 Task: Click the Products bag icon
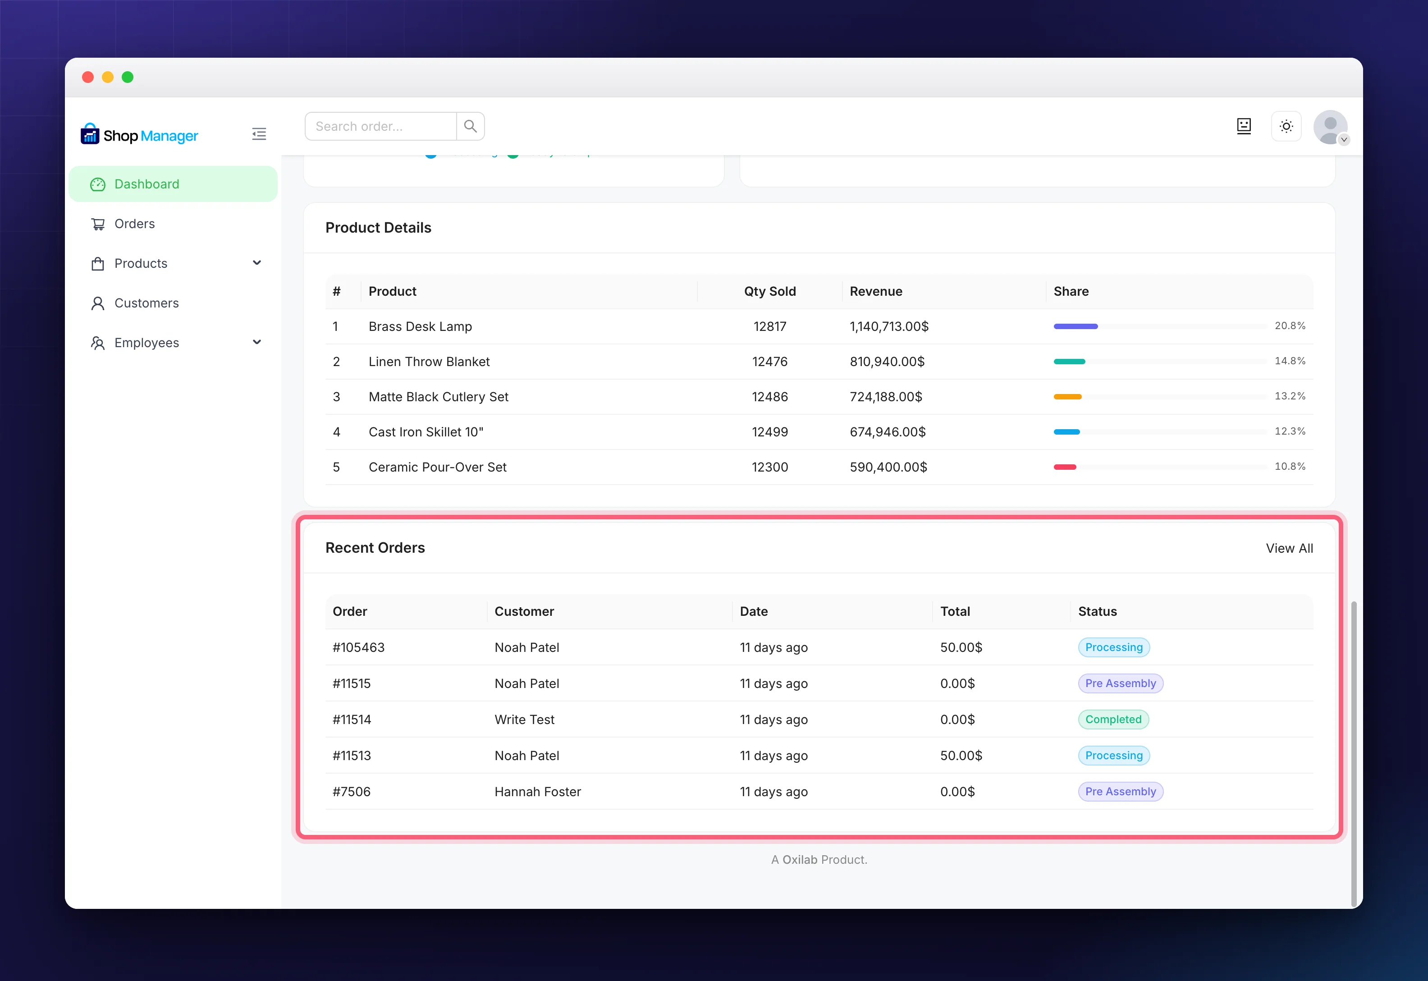click(x=98, y=264)
